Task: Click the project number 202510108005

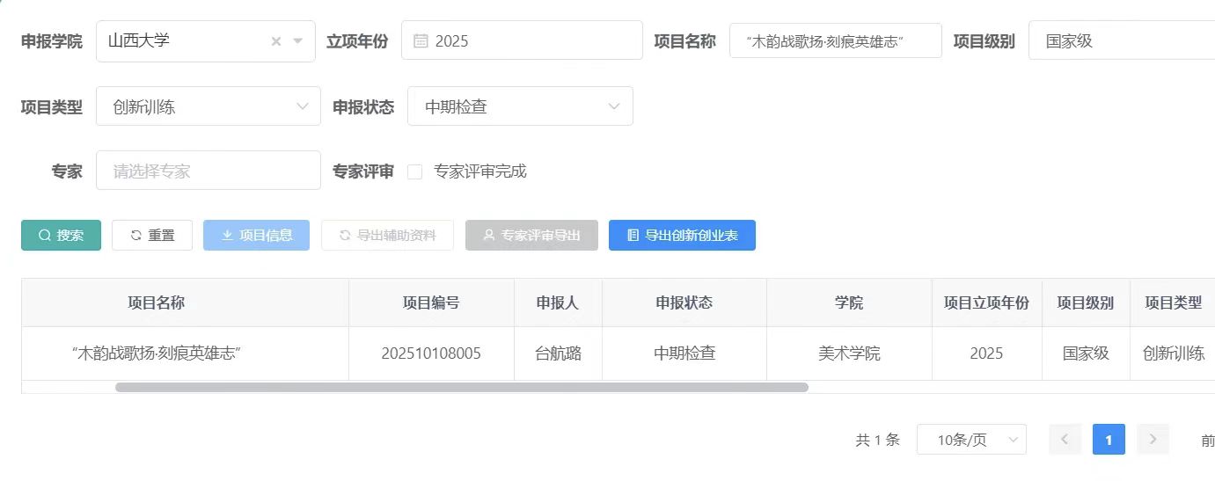Action: (x=431, y=353)
